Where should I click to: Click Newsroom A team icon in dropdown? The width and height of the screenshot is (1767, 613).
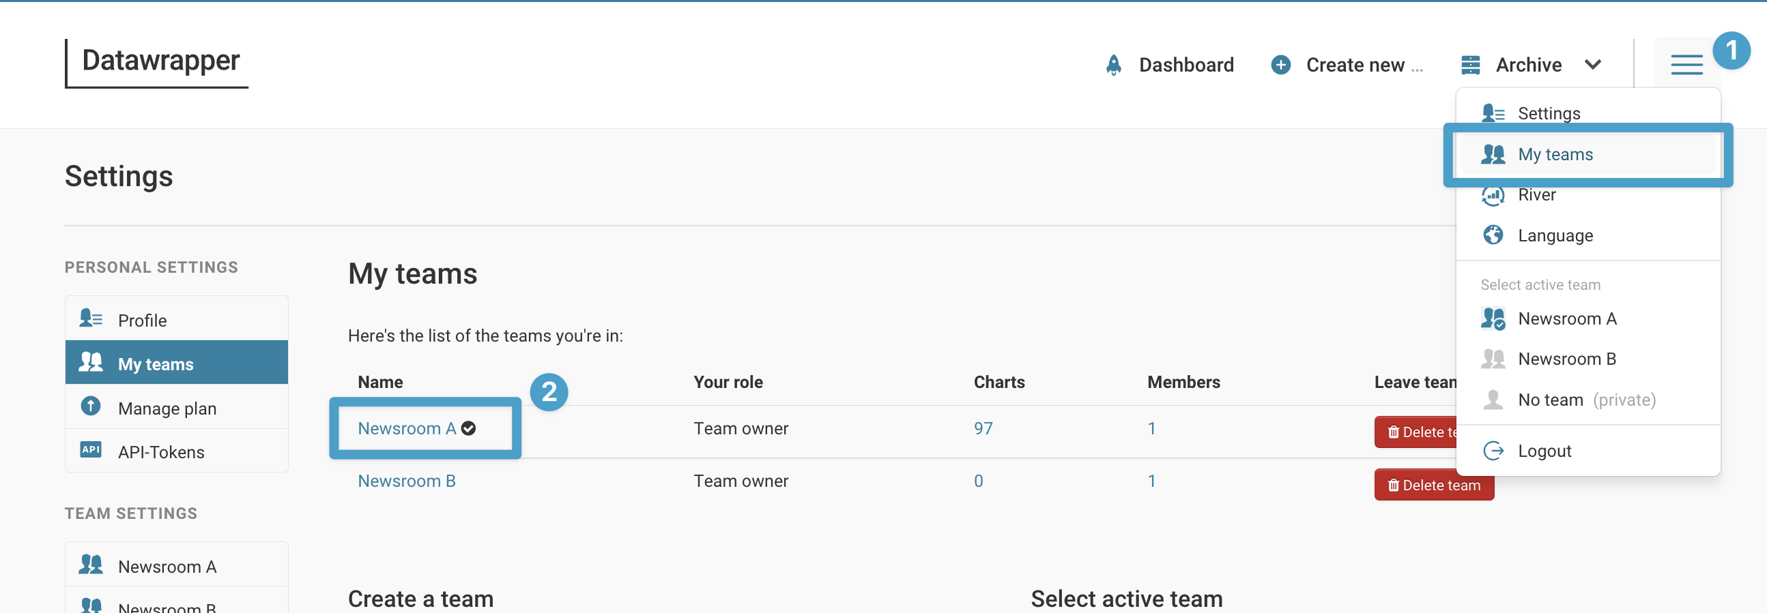(1493, 318)
